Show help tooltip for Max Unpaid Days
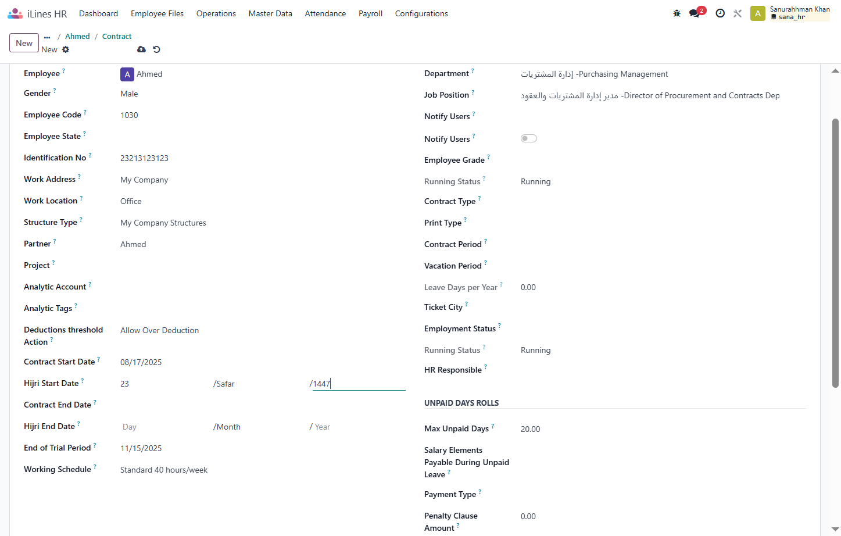The height and width of the screenshot is (536, 841). [x=492, y=426]
